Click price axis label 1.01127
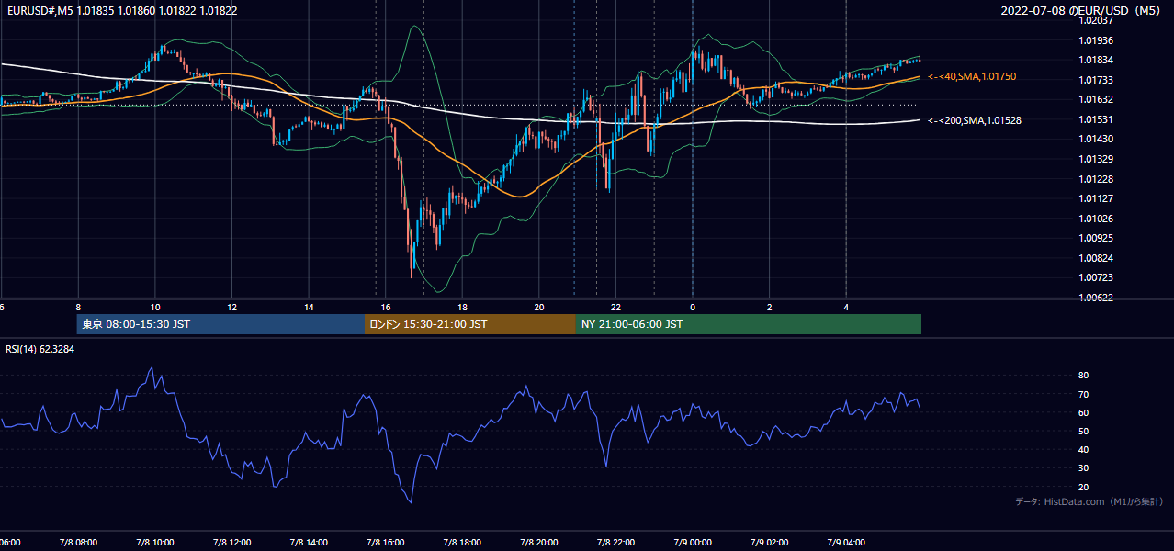The width and height of the screenshot is (1174, 551). pos(1095,198)
